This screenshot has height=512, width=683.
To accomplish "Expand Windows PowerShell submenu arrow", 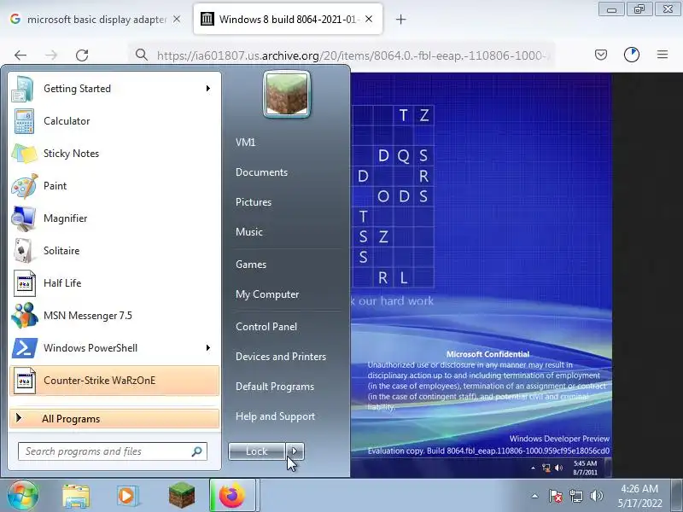I will click(208, 348).
